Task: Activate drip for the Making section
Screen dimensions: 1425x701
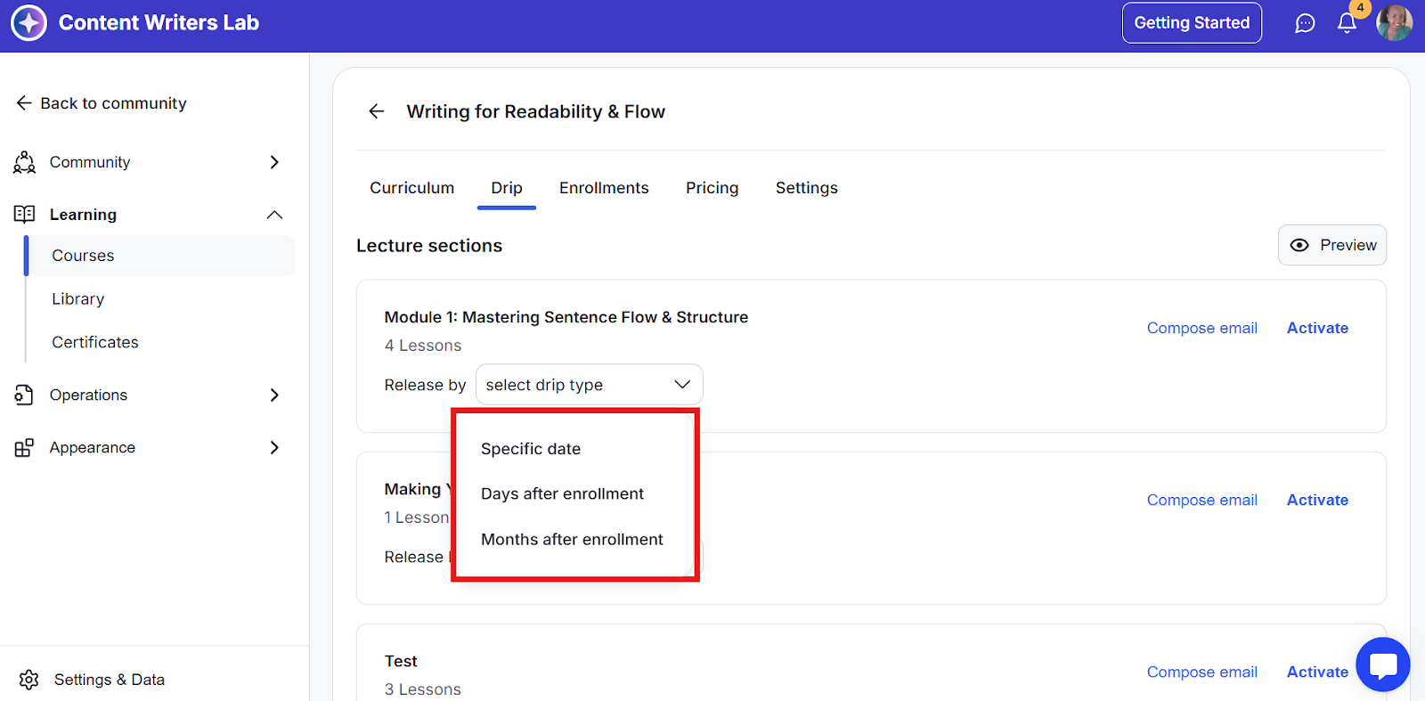Action: (1317, 500)
